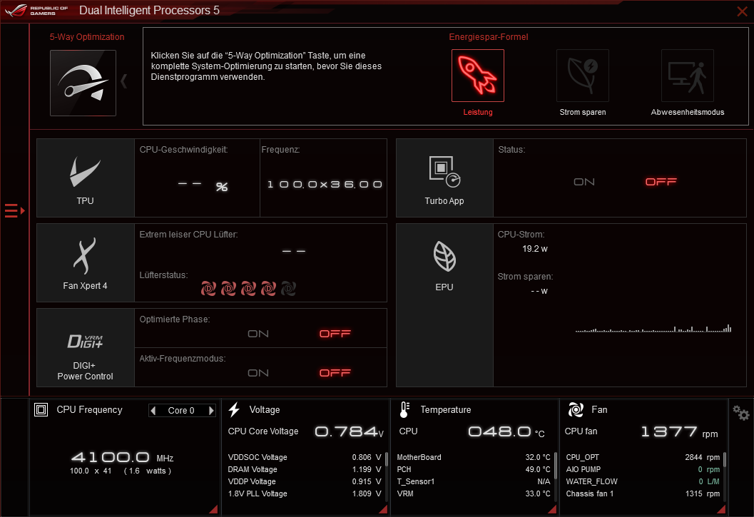This screenshot has height=517, width=754.
Task: Click the CPU Frequency chip icon
Action: (41, 410)
